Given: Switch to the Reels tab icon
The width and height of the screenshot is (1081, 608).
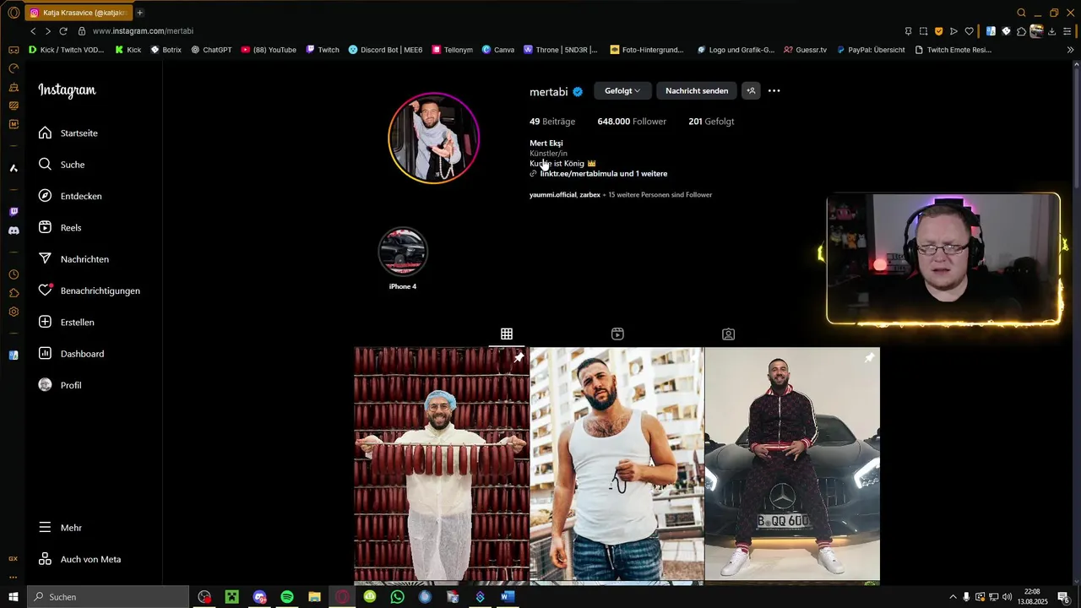Looking at the screenshot, I should pyautogui.click(x=617, y=334).
